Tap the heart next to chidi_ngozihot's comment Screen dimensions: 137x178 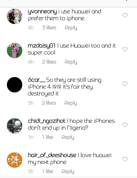[x=125, y=125]
